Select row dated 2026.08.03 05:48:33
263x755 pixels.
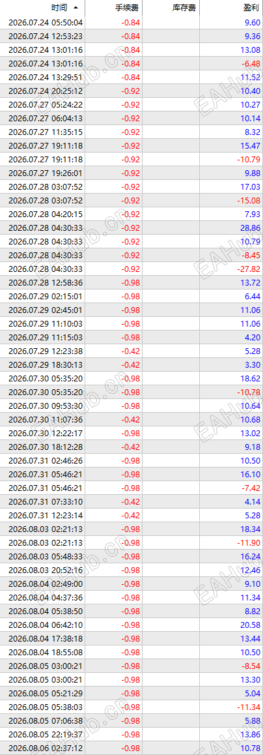point(131,555)
